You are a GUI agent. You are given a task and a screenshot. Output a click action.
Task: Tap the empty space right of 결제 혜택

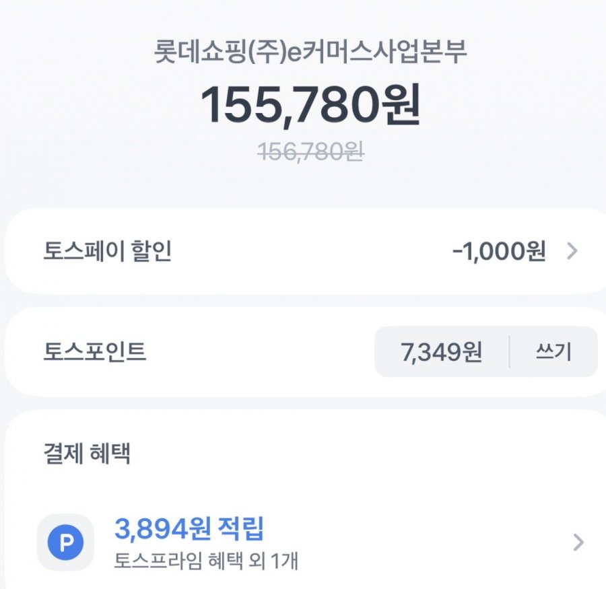tap(370, 454)
